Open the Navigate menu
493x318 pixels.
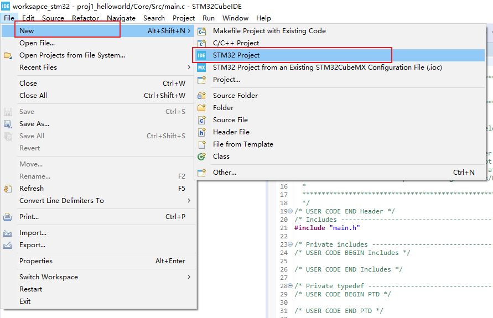tap(121, 18)
